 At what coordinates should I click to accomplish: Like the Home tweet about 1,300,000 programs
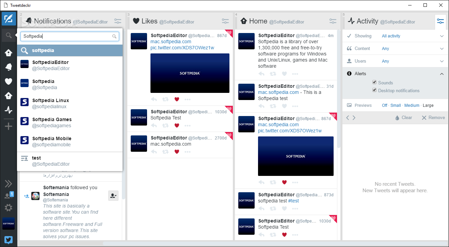pyautogui.click(x=284, y=74)
